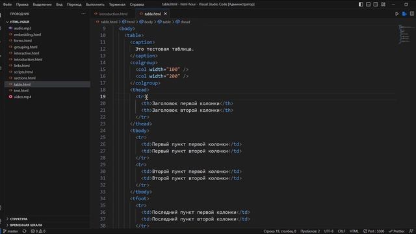Screen dimensions: 416x234
Task: Open the Терминал menu
Action: point(117,5)
